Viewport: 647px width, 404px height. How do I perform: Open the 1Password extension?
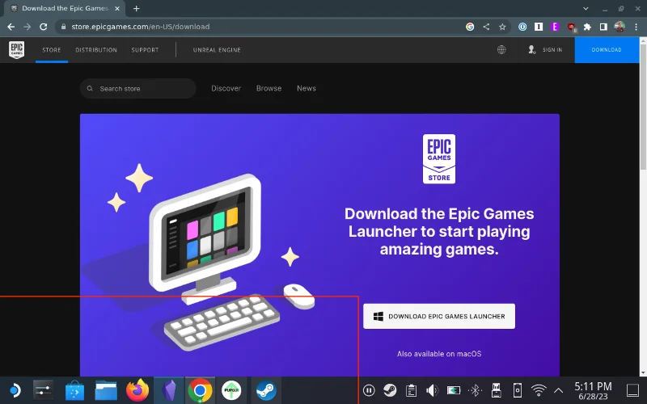(x=522, y=27)
